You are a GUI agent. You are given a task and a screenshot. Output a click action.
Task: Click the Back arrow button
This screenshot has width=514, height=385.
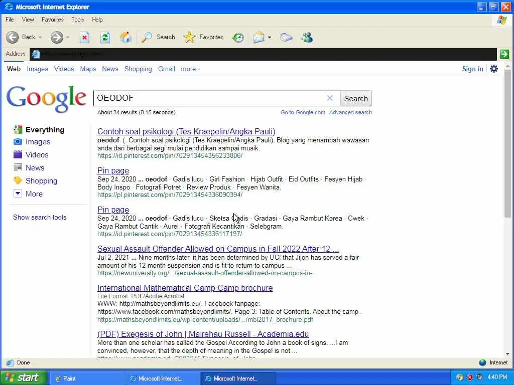(13, 37)
